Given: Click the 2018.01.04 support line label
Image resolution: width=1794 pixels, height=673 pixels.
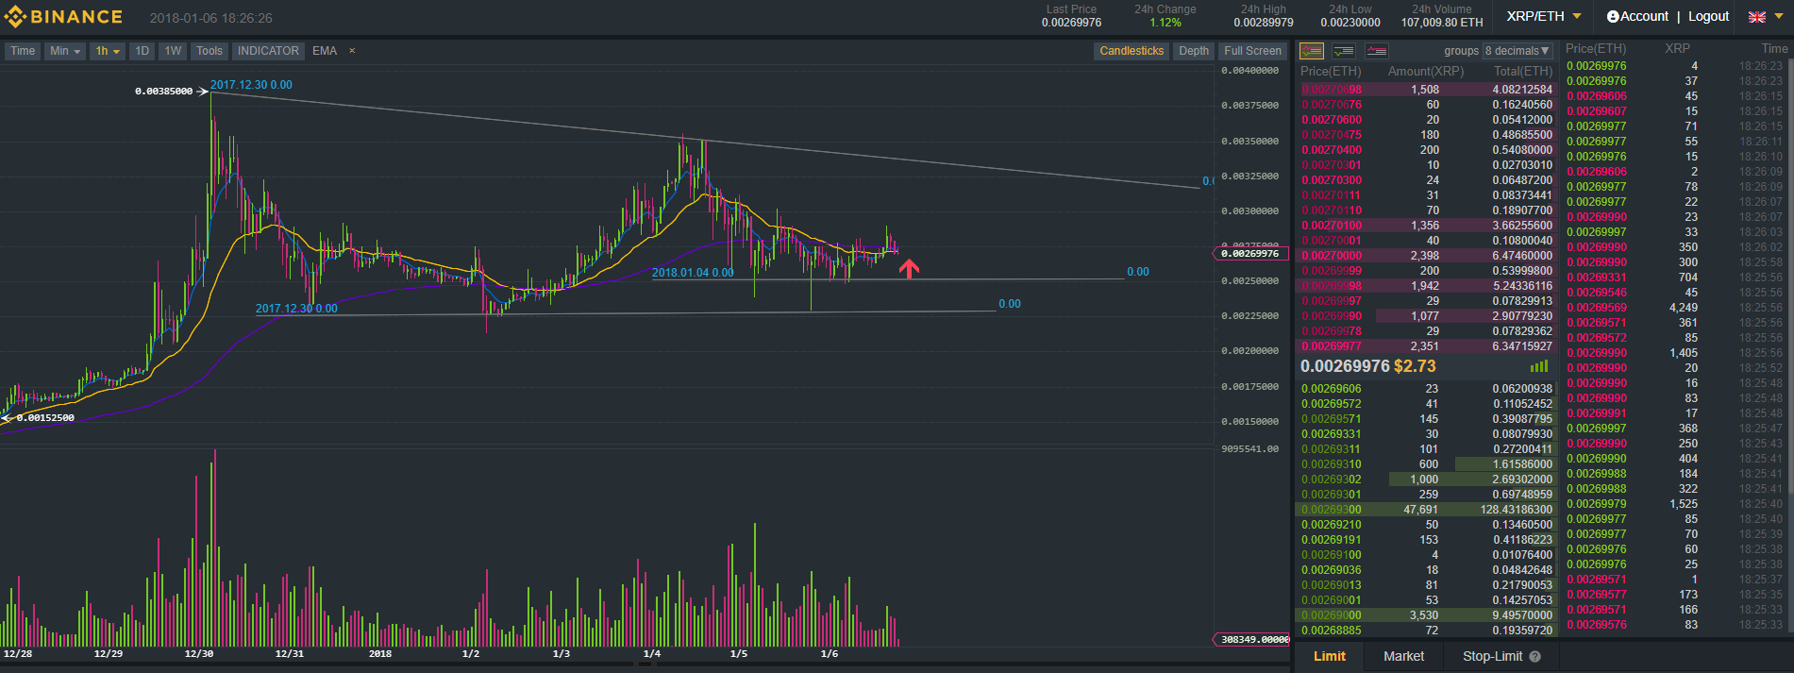Looking at the screenshot, I should click(693, 273).
